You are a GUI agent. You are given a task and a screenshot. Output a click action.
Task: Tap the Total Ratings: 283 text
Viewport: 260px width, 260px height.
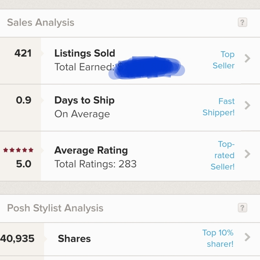95,164
